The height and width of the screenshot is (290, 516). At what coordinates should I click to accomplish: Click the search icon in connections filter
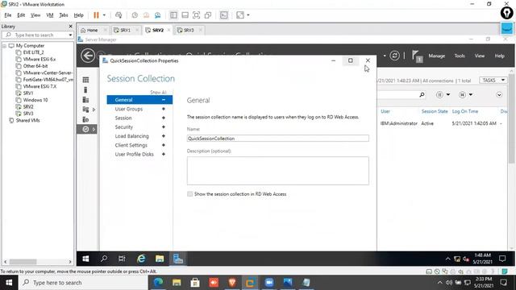[x=422, y=95]
